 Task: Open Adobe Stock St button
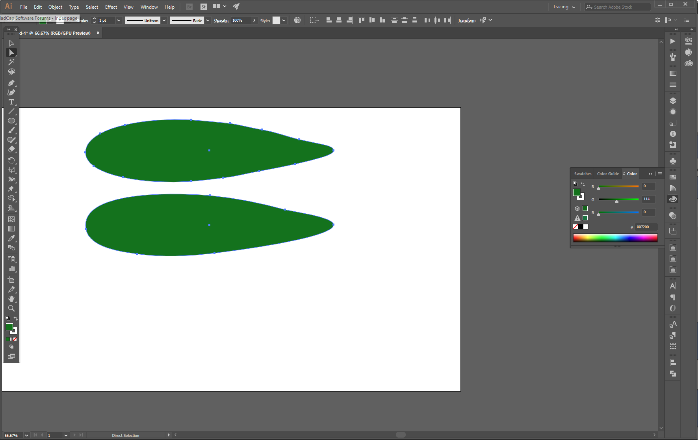click(204, 7)
